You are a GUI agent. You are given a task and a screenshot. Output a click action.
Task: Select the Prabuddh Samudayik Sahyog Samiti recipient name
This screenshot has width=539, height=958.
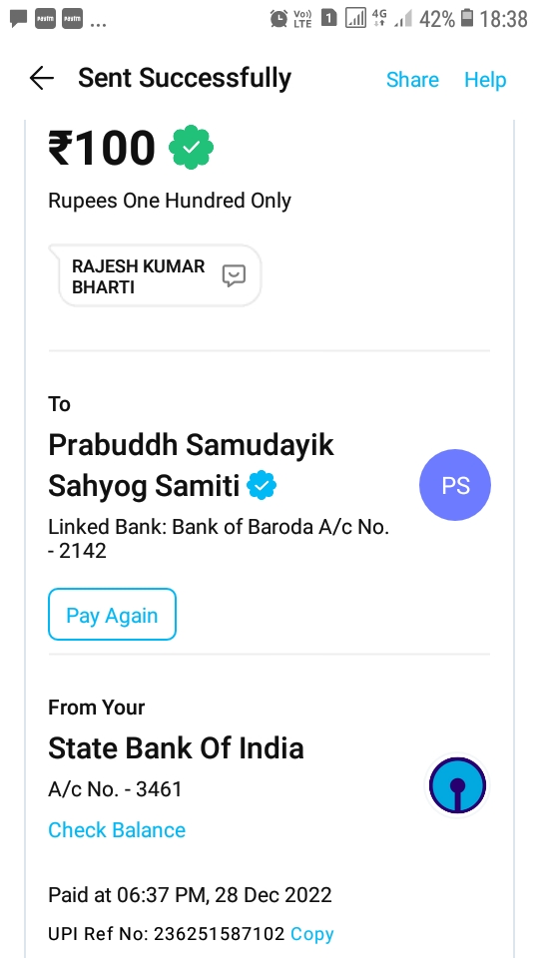[192, 465]
